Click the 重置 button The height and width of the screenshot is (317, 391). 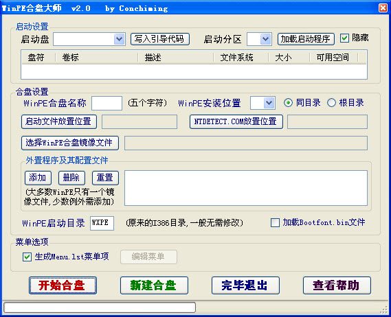pos(105,178)
